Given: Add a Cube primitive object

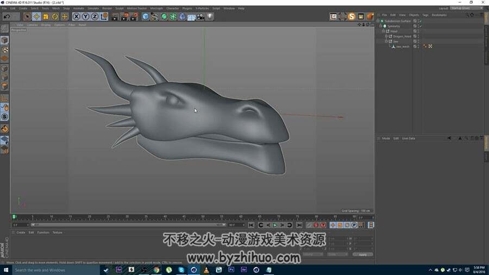Looking at the screenshot, I should (x=145, y=16).
